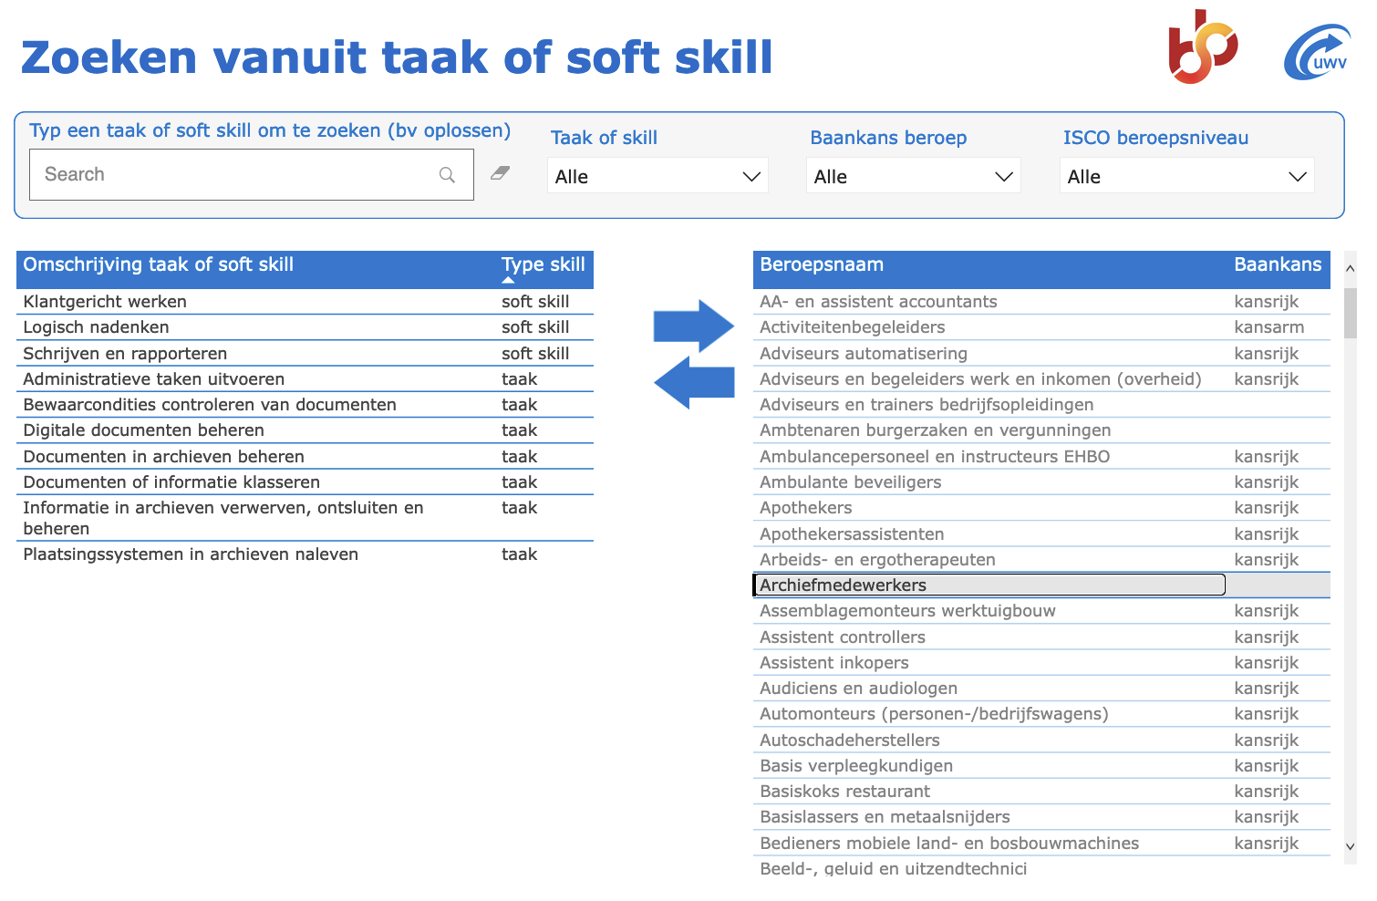Select Apothekersassistenten occupation

[1041, 534]
